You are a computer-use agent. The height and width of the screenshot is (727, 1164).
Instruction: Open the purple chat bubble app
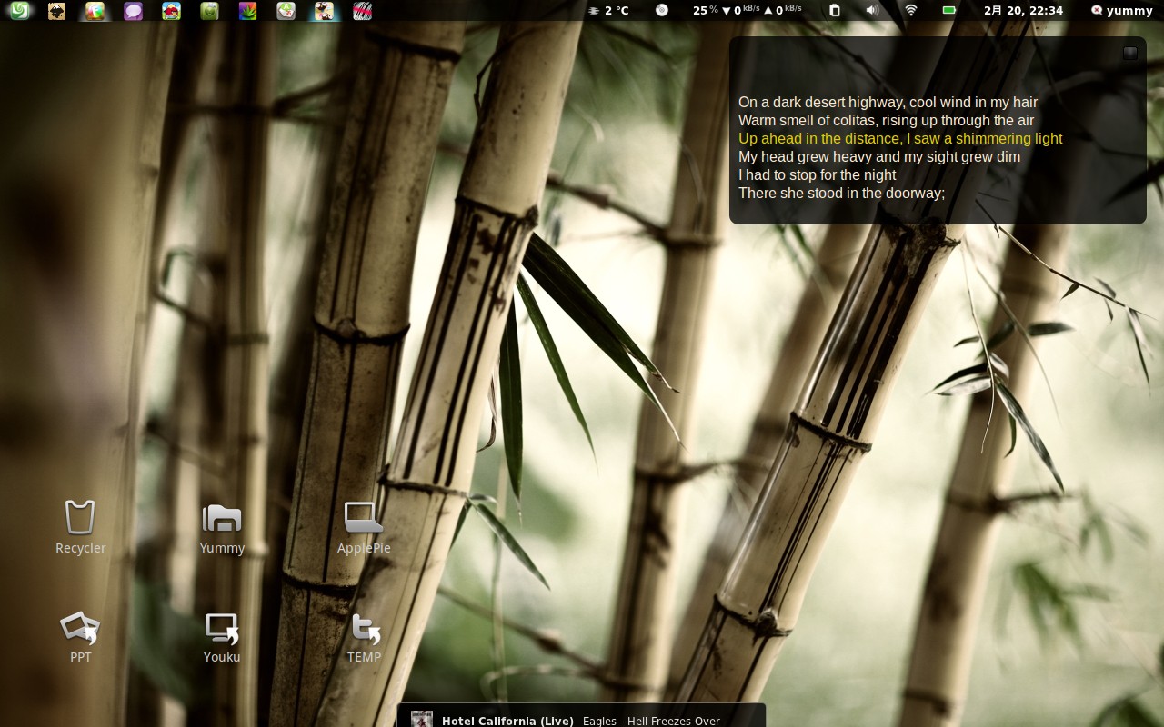click(x=134, y=11)
